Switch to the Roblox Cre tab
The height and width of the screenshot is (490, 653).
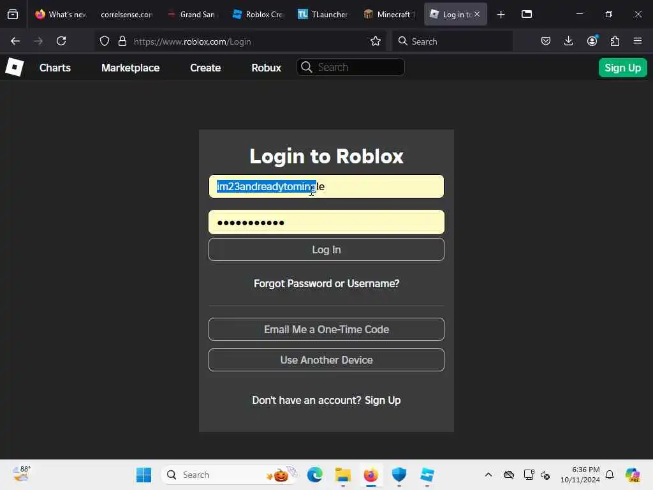tap(258, 14)
